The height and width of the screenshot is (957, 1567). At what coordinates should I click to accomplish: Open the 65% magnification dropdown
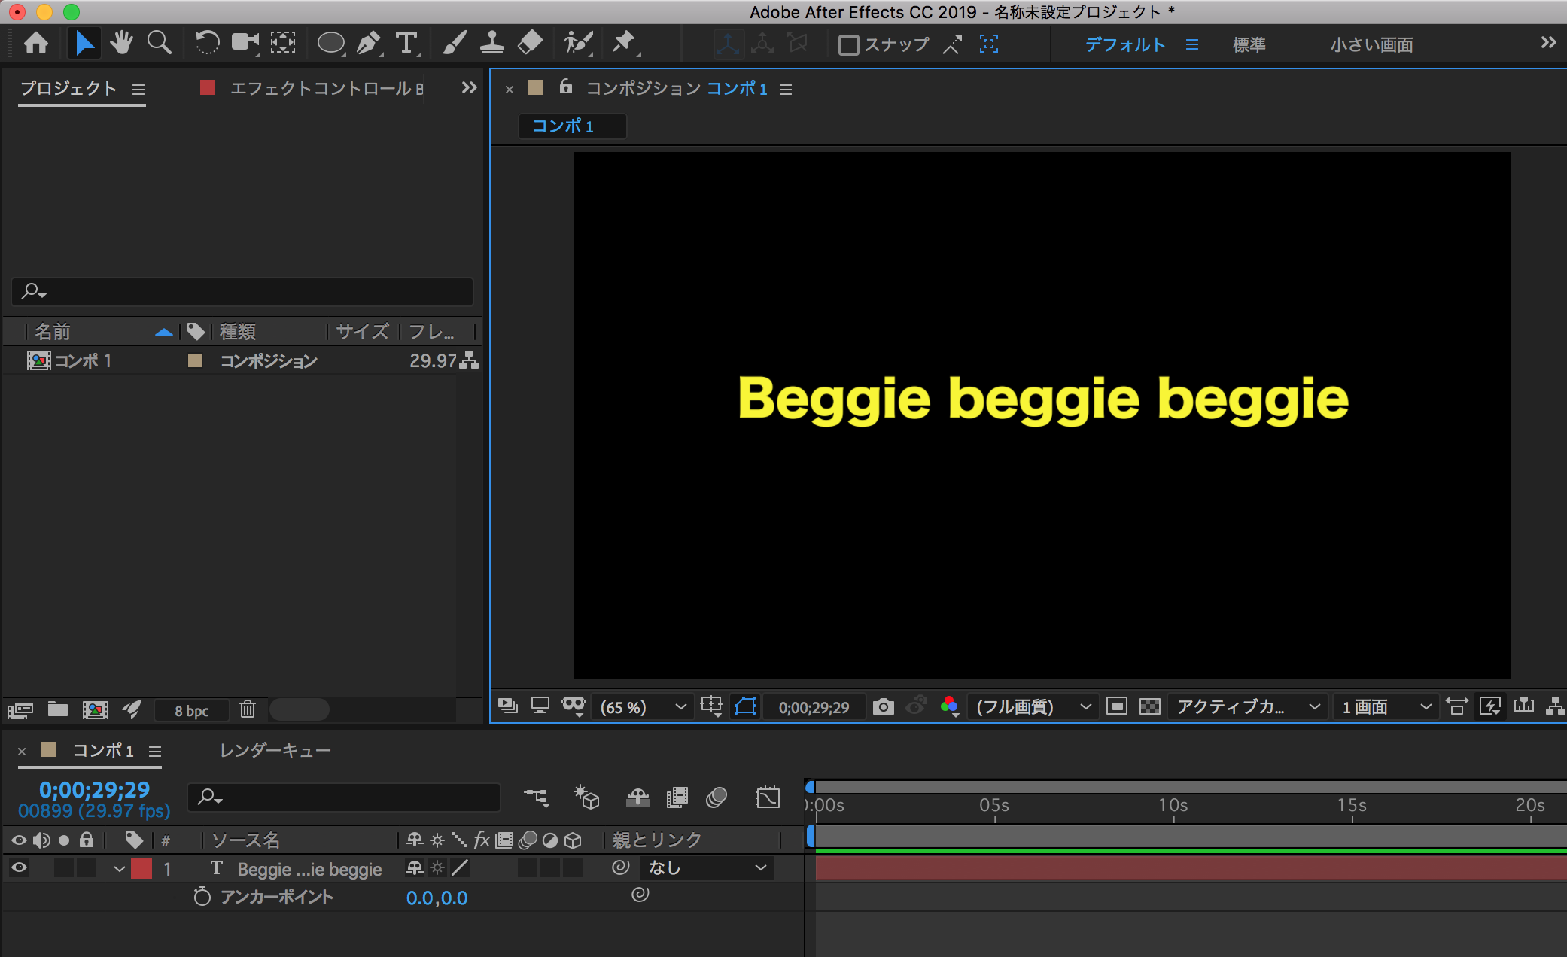pos(642,707)
